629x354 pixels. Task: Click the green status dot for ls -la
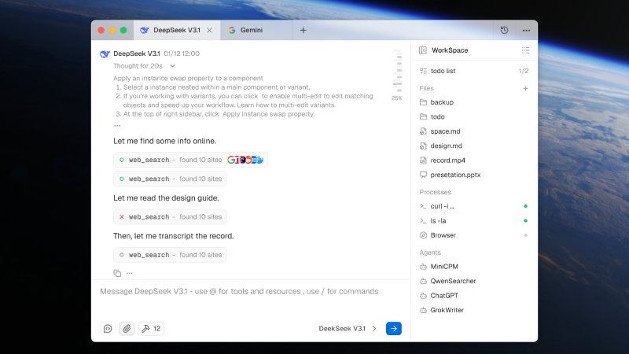(x=525, y=221)
